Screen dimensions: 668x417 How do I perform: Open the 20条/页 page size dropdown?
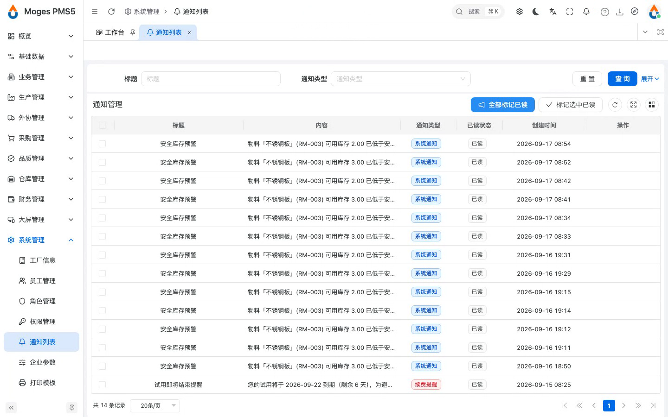click(x=155, y=405)
